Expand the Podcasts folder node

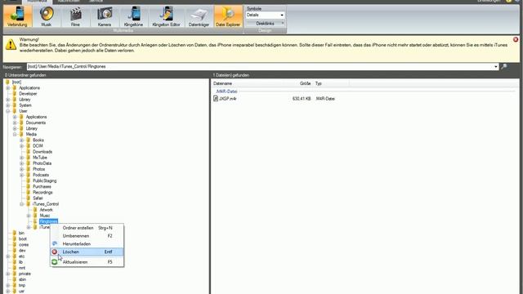pyautogui.click(x=22, y=175)
